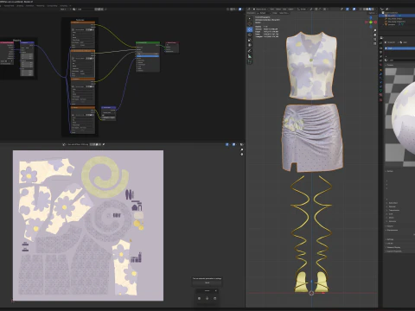Toggle X-ray mode in 3D viewport header
The height and width of the screenshot is (311, 415).
[x=360, y=10]
